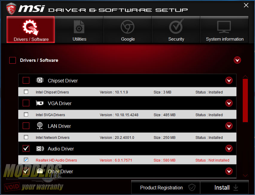Click the gear icon in Drivers / Software tab
The height and width of the screenshot is (195, 255).
tap(30, 27)
